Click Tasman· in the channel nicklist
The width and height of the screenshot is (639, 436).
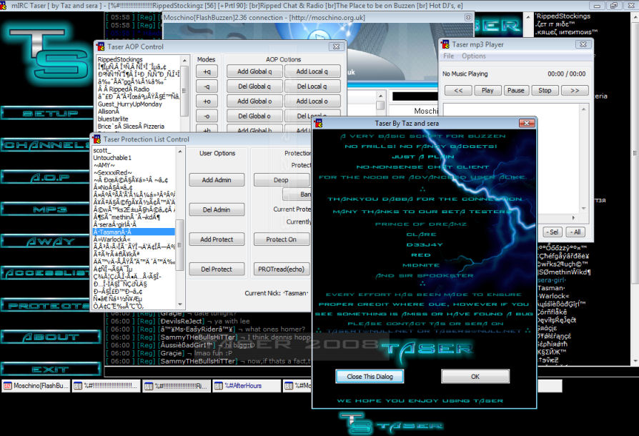tap(550, 288)
